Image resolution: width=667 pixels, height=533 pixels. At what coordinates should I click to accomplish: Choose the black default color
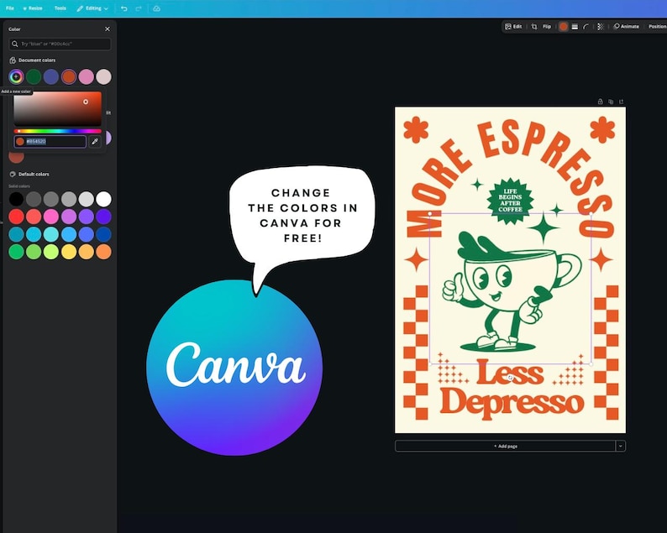point(16,199)
